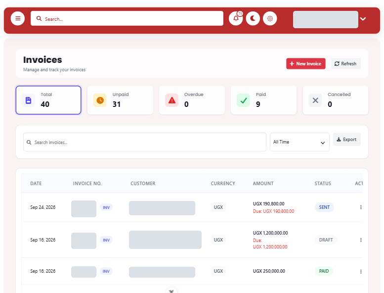Click the SENT status badge
Image resolution: width=384 pixels, height=293 pixels.
point(324,207)
